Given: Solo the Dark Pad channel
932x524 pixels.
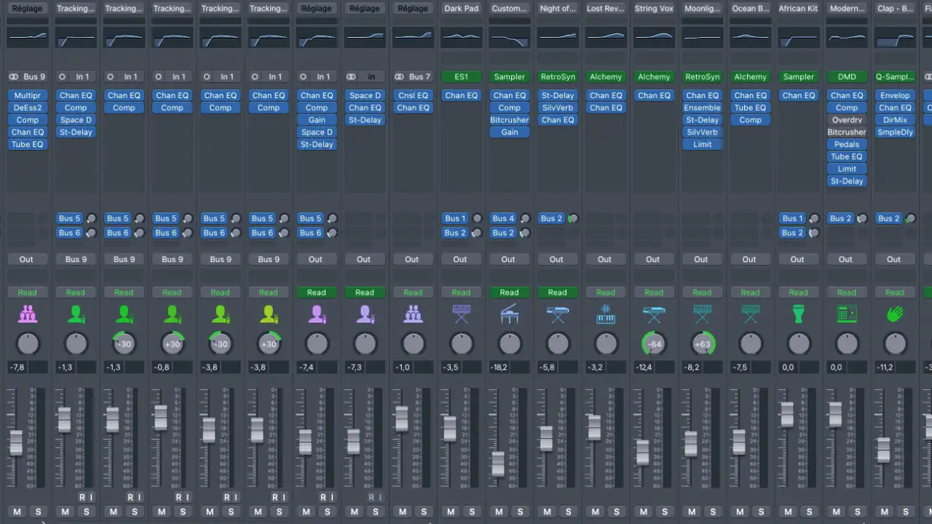Looking at the screenshot, I should coord(471,512).
